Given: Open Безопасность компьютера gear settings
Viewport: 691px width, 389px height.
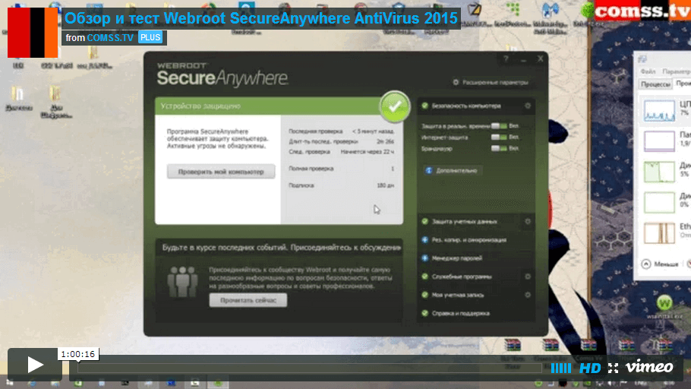Looking at the screenshot, I should tap(528, 106).
